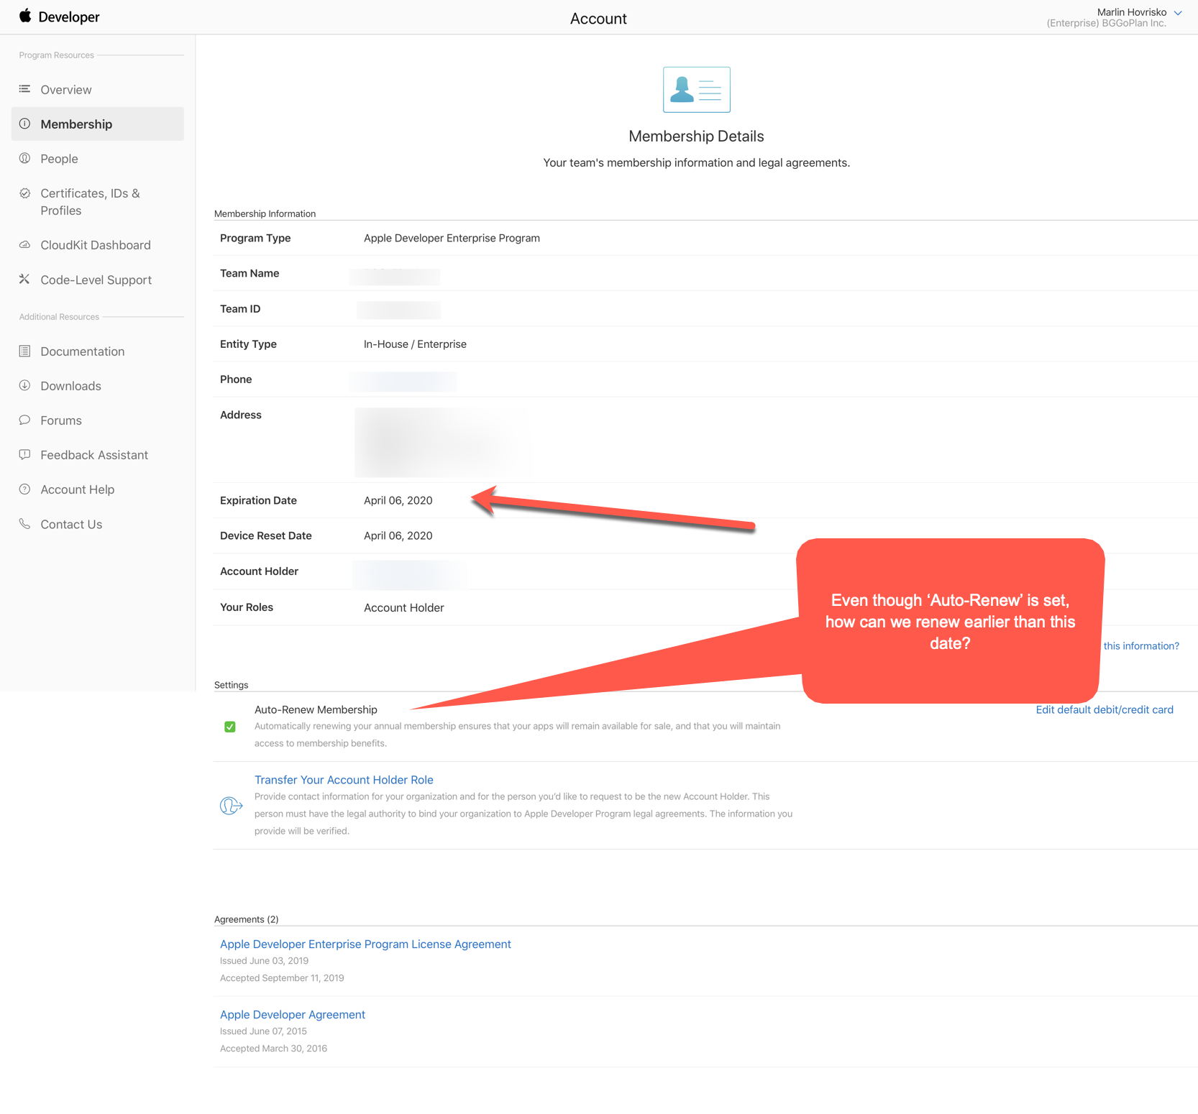The width and height of the screenshot is (1198, 1114).
Task: Click the Code-Level Support tools icon
Action: pyautogui.click(x=24, y=279)
